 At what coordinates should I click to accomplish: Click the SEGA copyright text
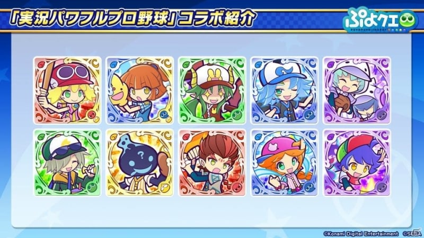click(x=411, y=234)
